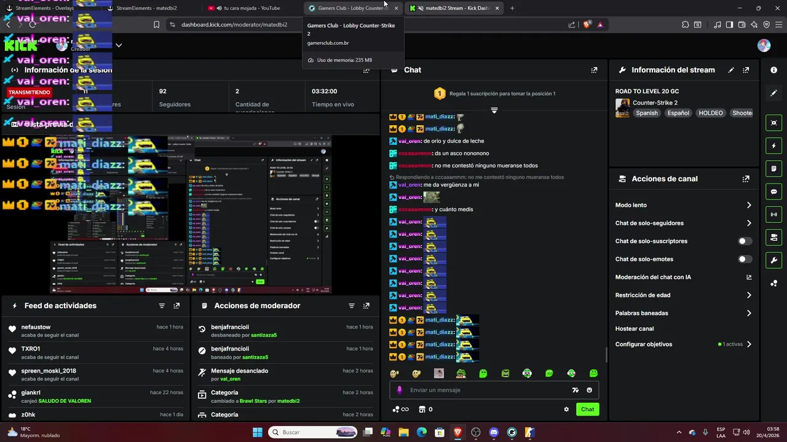Open File Explorer from the taskbar
Viewport: 787px width, 442px height.
[403, 432]
